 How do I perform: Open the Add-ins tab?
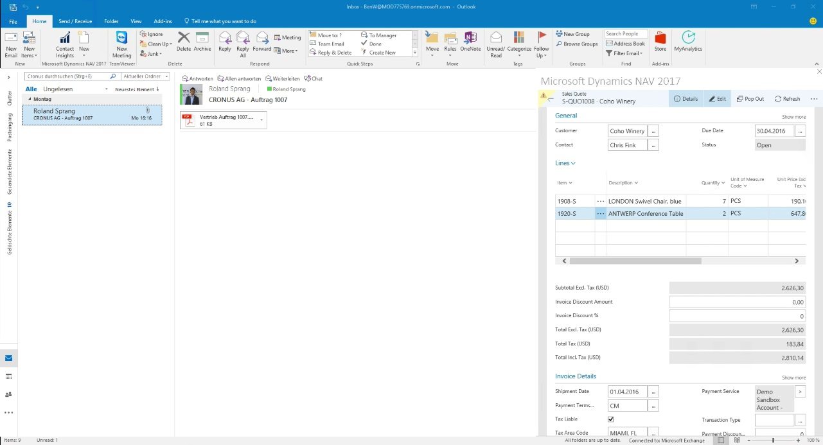(x=163, y=21)
